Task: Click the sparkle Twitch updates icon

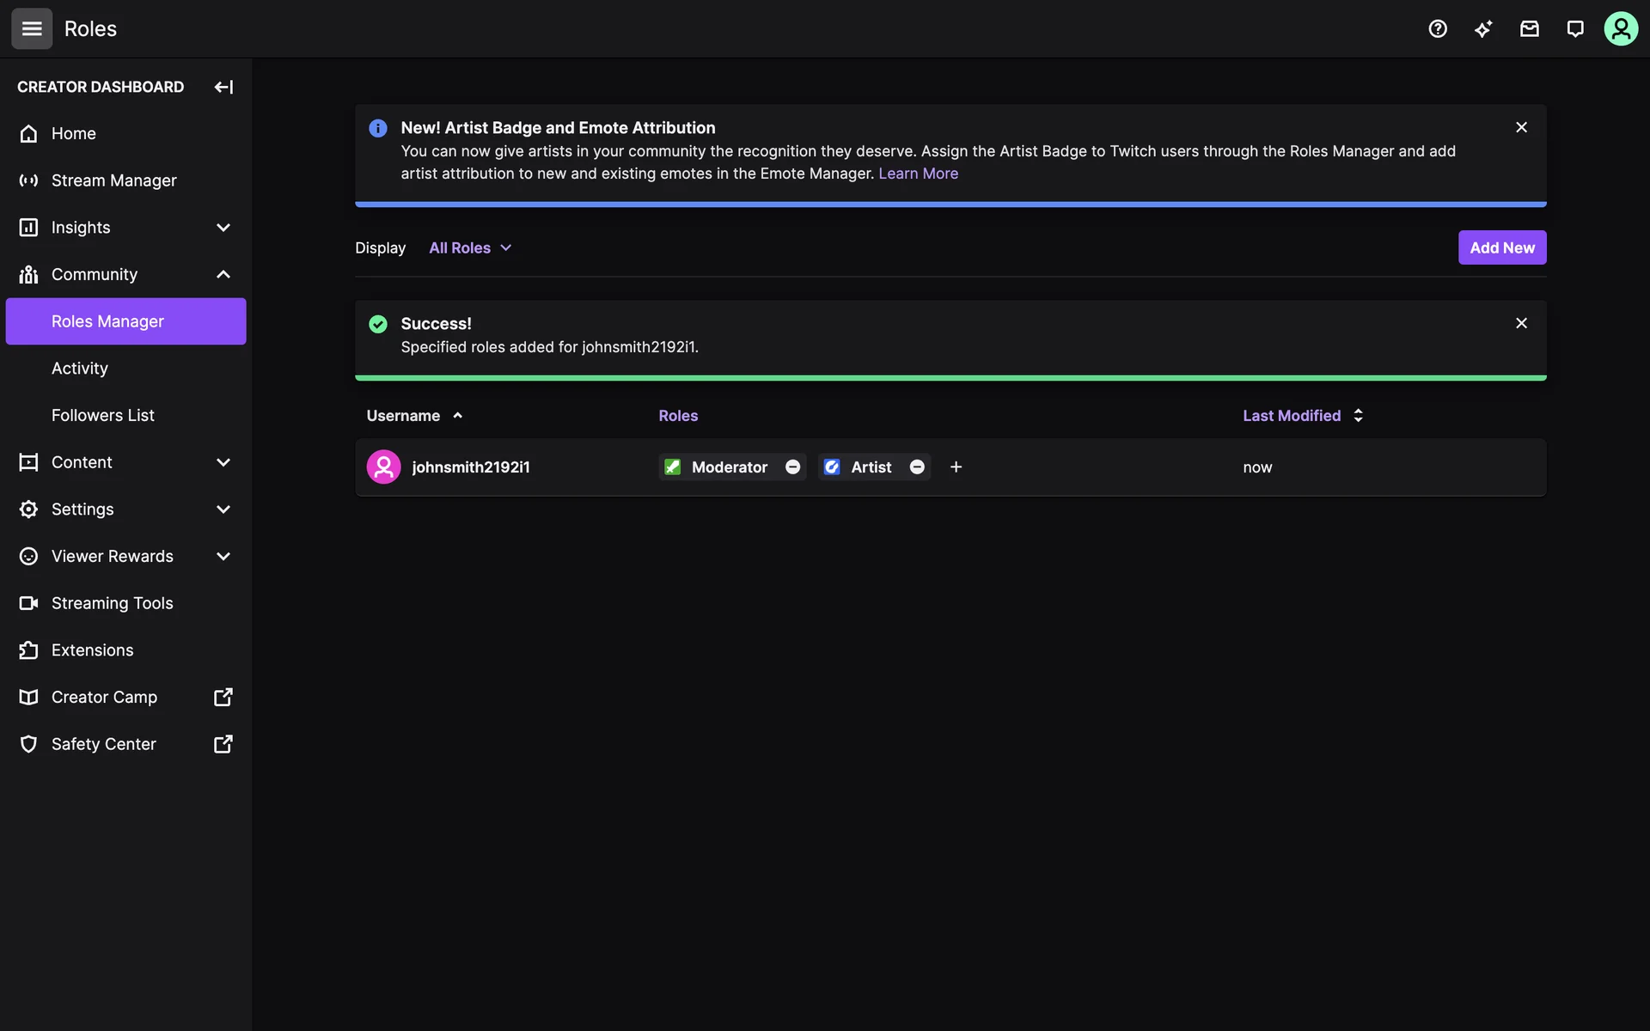Action: 1483,28
